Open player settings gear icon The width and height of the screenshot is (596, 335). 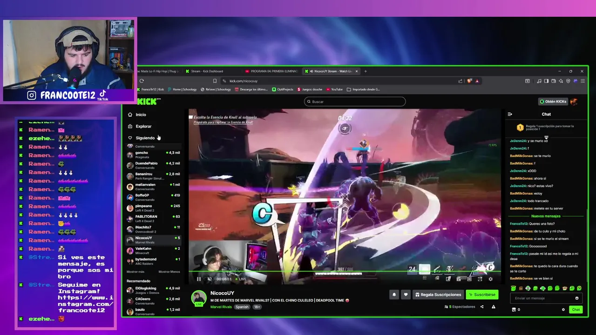tap(490, 279)
